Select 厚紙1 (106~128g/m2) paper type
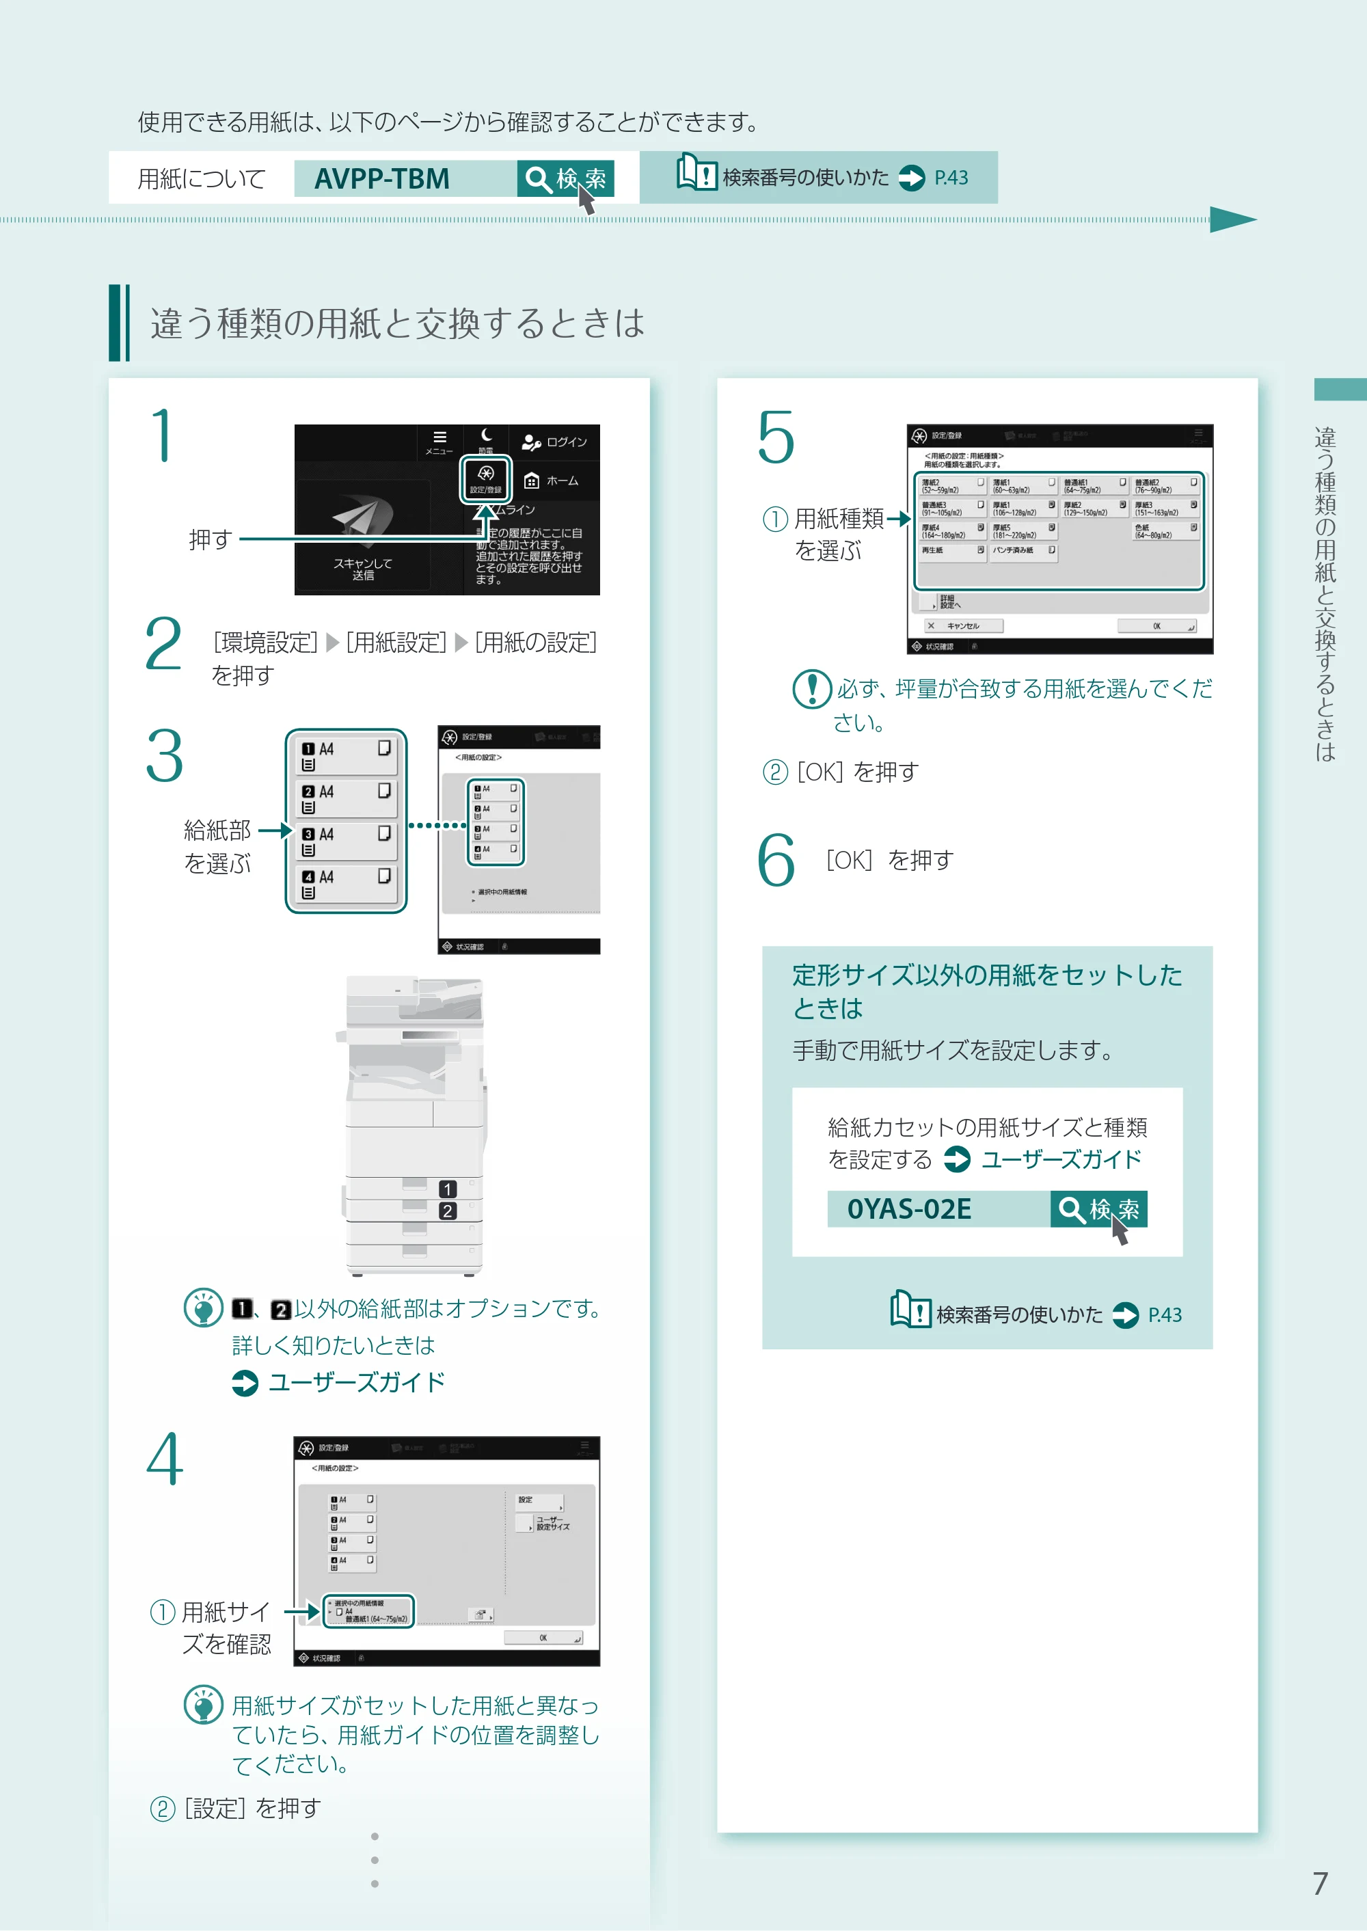 pyautogui.click(x=1024, y=509)
